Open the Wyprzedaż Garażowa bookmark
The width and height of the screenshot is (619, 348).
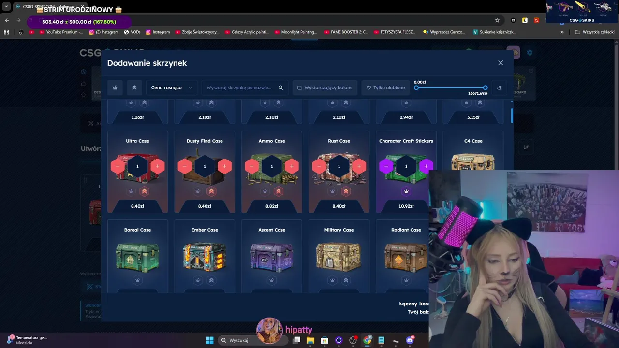444,32
